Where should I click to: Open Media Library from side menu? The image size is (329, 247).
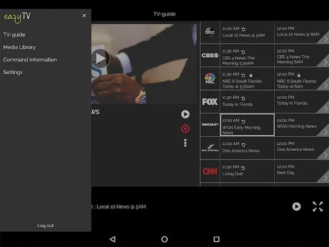[19, 47]
